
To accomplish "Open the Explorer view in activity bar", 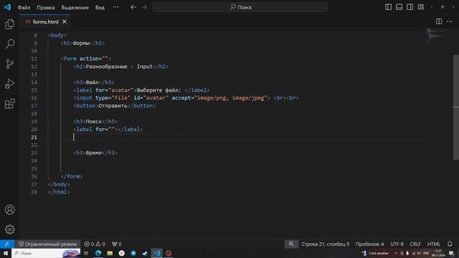I will click(9, 24).
